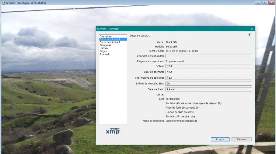Select the Datos de cámara 1 entry
276x154 pixels.
coord(110,39)
